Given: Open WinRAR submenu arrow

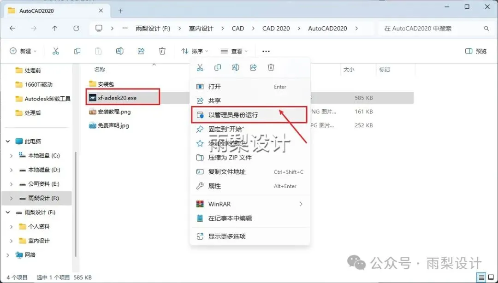Looking at the screenshot, I should click(301, 204).
